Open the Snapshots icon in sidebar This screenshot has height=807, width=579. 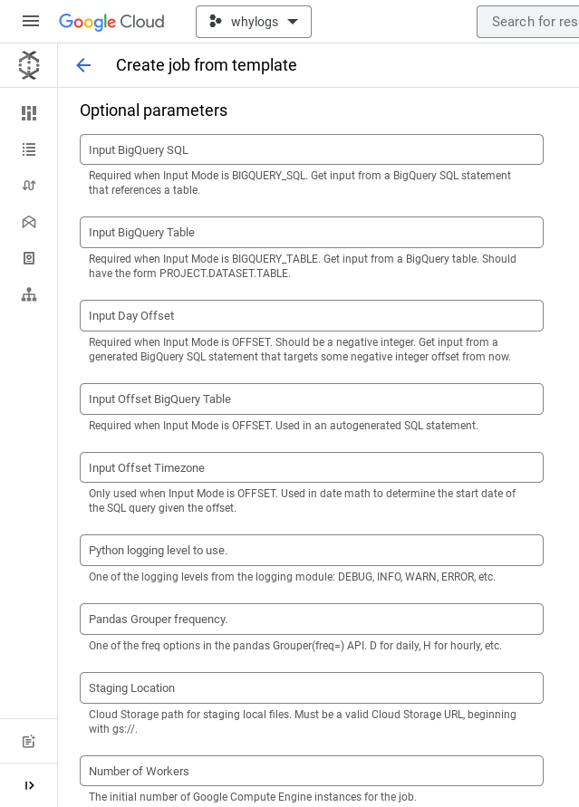point(28,257)
